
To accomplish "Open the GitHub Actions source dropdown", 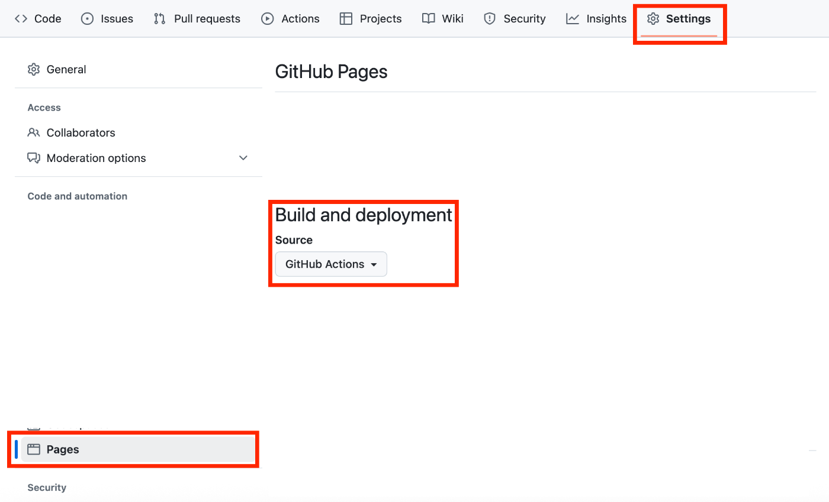I will pyautogui.click(x=331, y=264).
